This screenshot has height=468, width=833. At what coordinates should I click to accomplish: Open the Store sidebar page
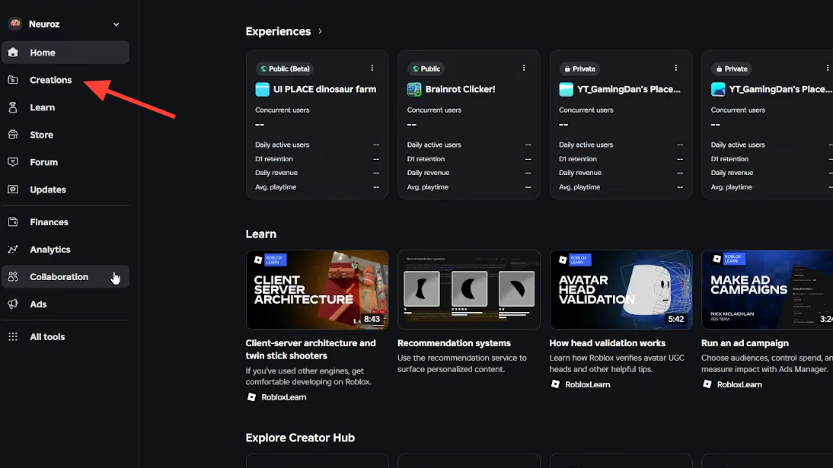pyautogui.click(x=65, y=135)
